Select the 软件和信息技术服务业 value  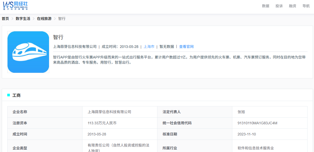256,148
